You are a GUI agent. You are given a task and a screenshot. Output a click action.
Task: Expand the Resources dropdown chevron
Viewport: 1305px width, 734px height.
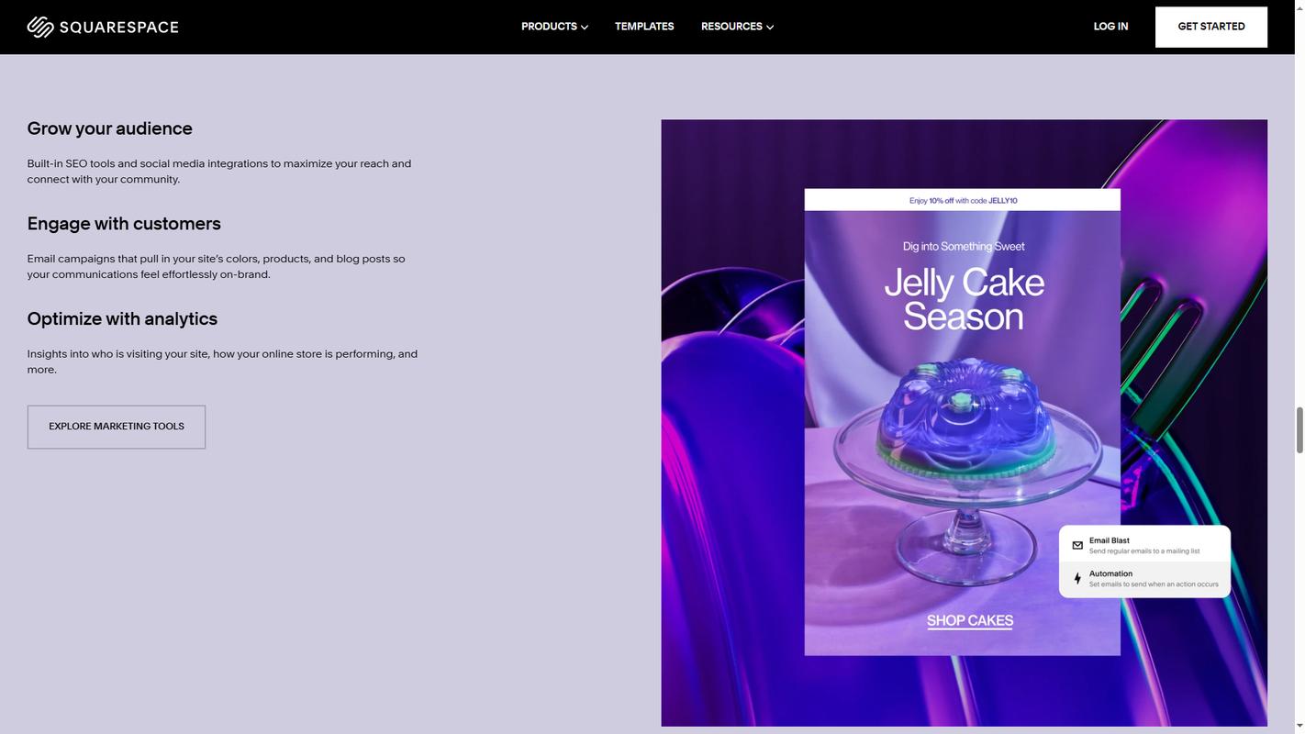coord(770,28)
